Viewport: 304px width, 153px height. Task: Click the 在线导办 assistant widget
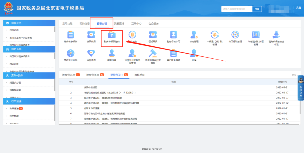click(301, 88)
